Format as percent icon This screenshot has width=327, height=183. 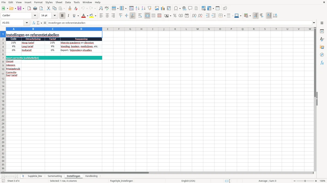coord(175,16)
